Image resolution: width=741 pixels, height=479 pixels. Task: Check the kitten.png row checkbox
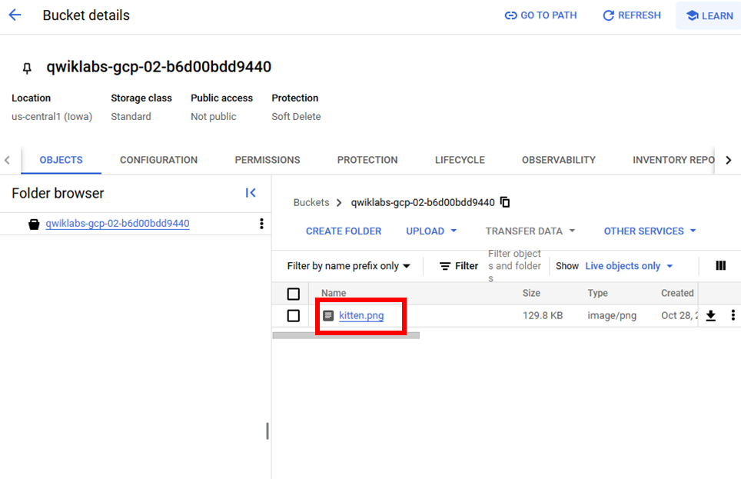click(294, 316)
